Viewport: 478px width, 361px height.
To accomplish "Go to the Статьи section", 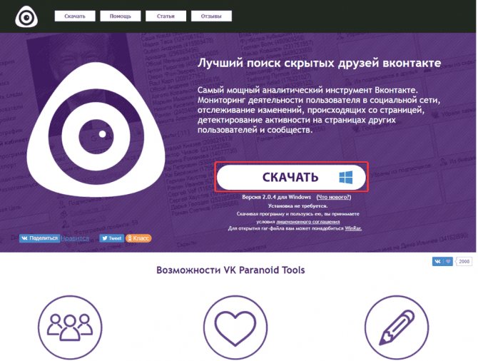I will coord(166,16).
